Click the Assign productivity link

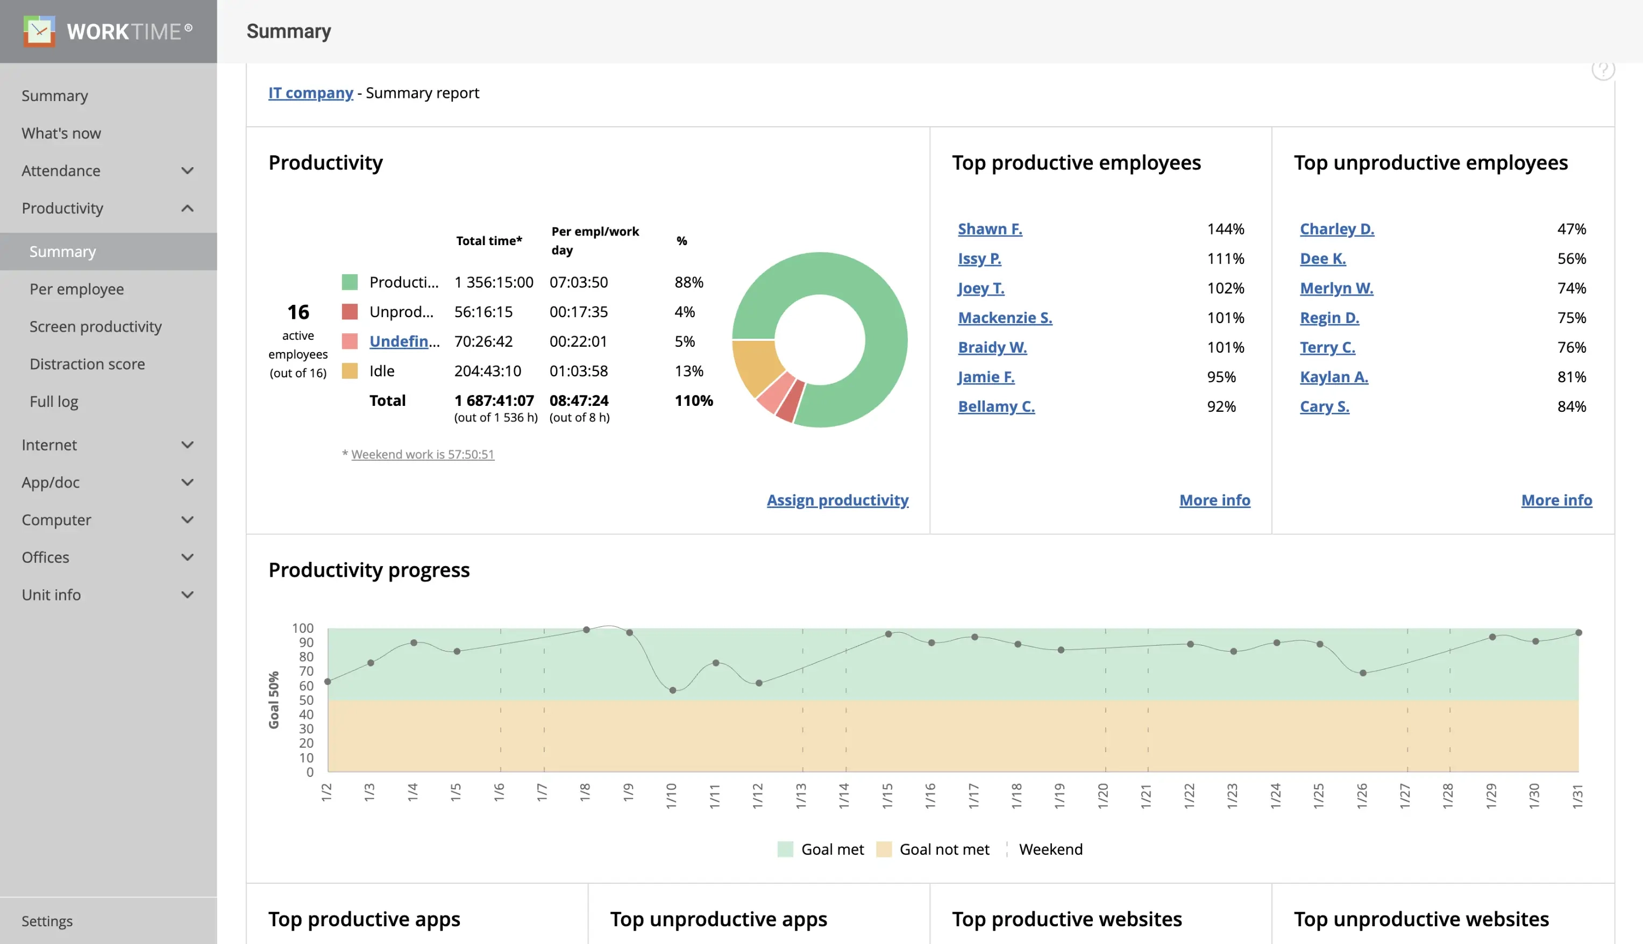(838, 499)
